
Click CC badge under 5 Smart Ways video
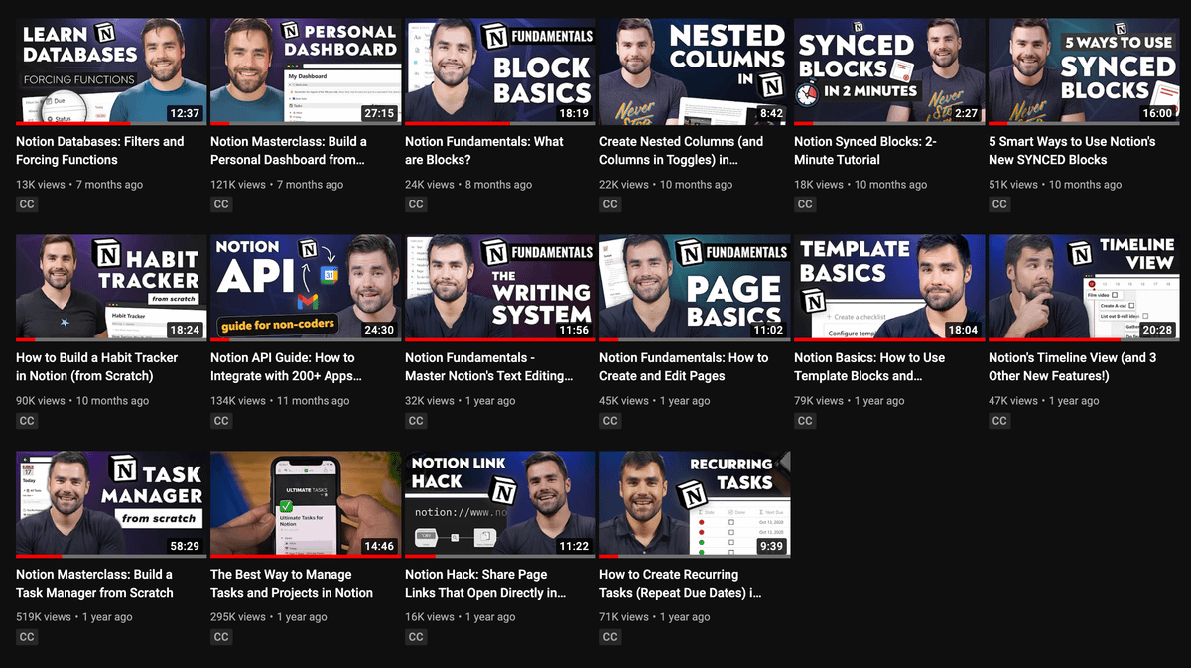click(999, 204)
